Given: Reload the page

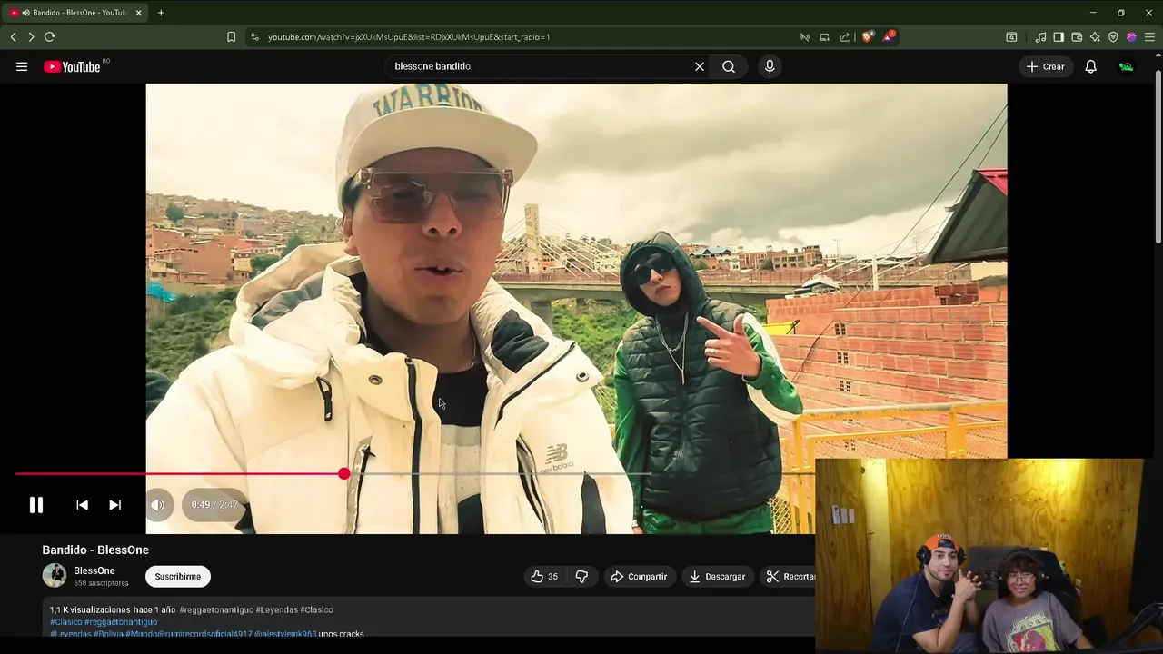Looking at the screenshot, I should tap(50, 37).
